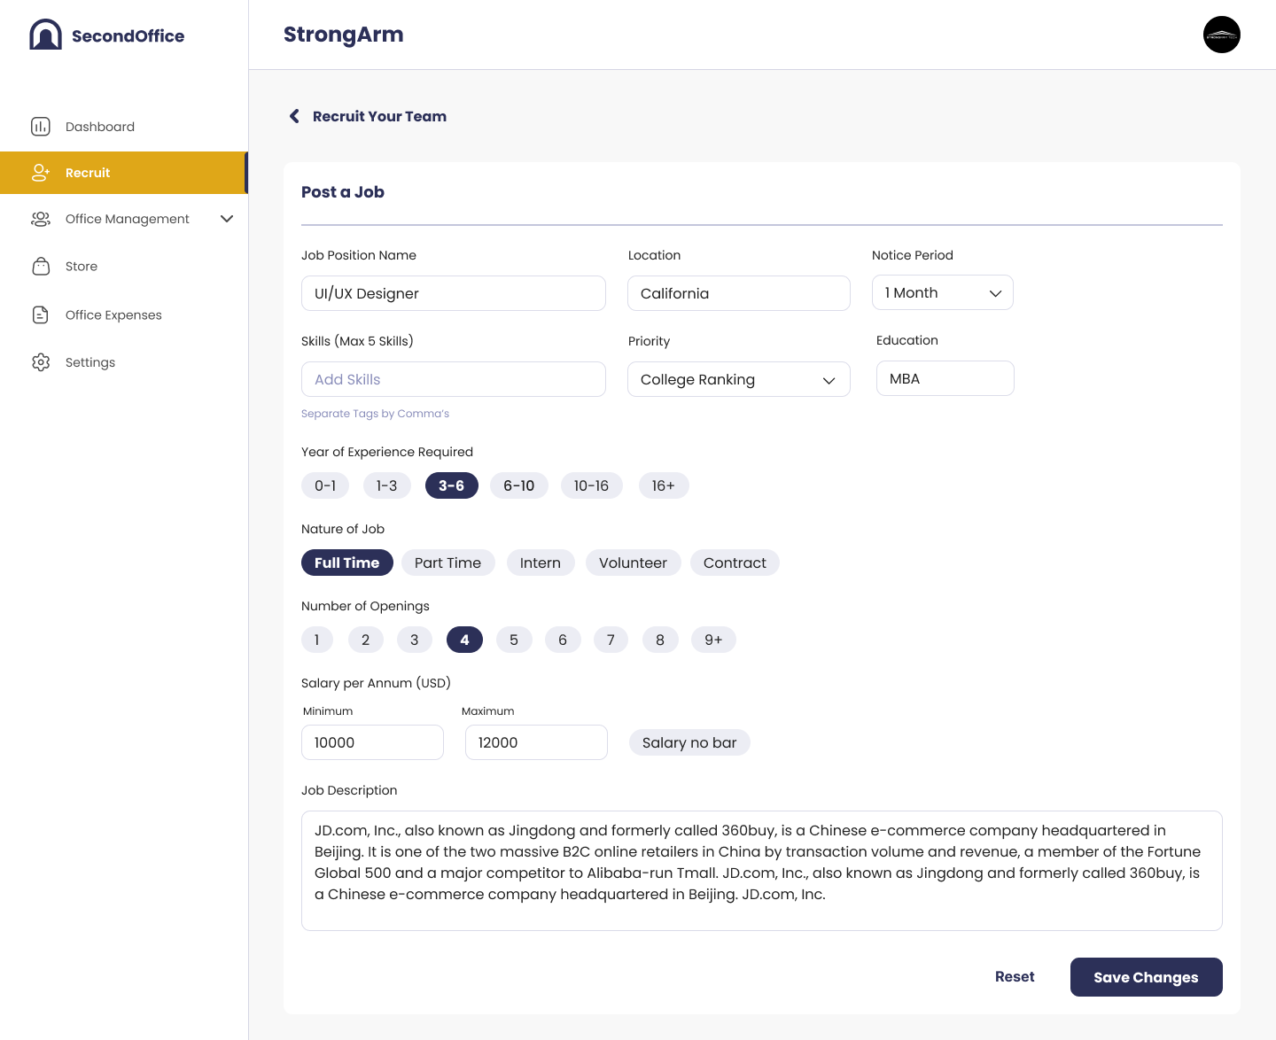The width and height of the screenshot is (1276, 1040).
Task: Choose Full Time job nature
Action: [x=347, y=563]
